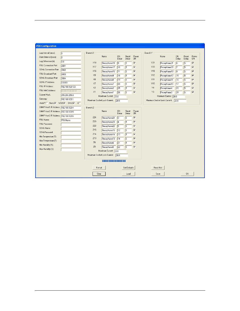Edit Branch Y Maximum Socket Lock Current
240x311 pixels.
180,101
